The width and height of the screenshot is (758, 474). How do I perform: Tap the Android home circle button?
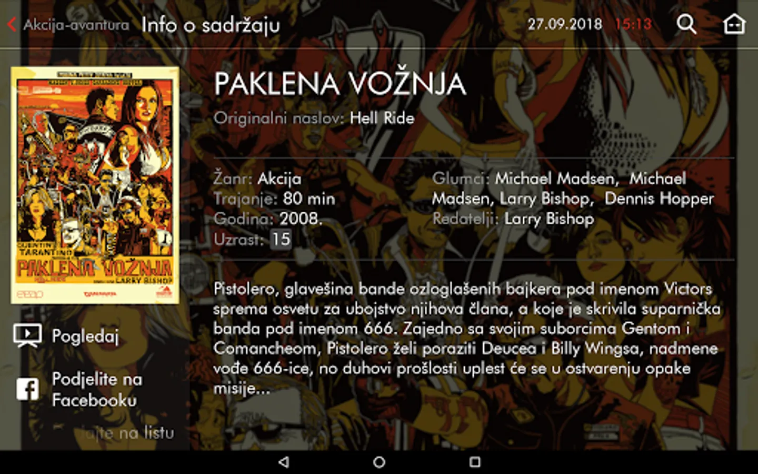click(x=379, y=462)
